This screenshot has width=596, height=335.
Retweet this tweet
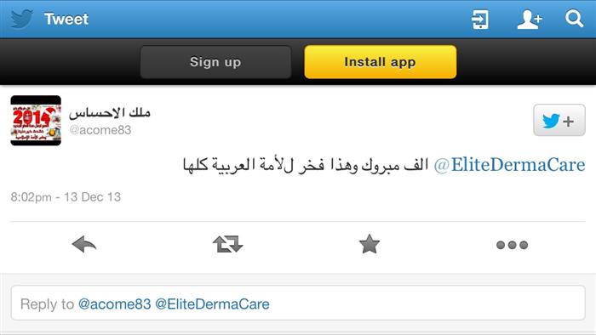(x=227, y=244)
